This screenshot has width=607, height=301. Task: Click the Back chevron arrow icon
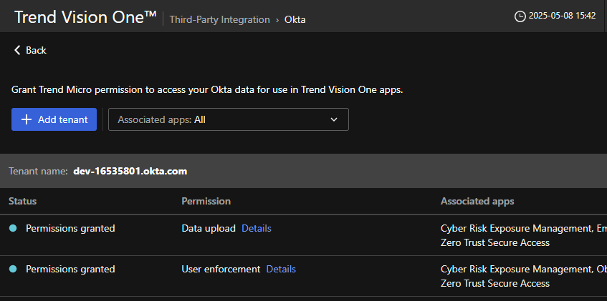[x=17, y=50]
